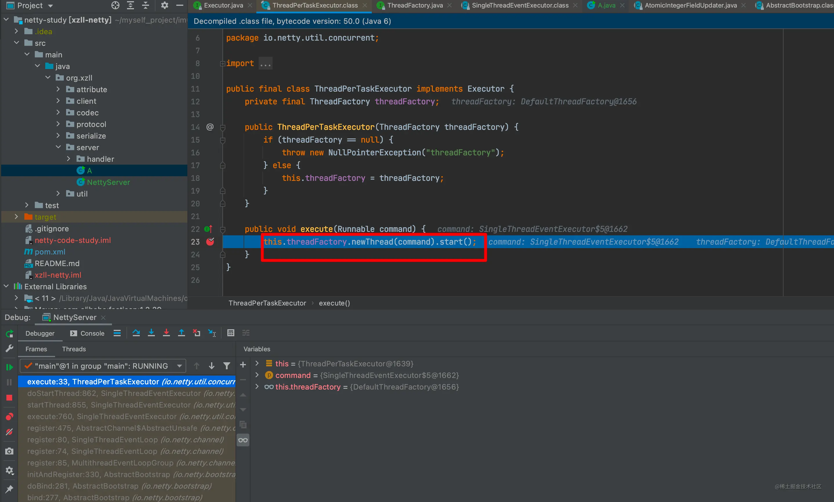Click the camera thread dump icon
This screenshot has height=502, width=834.
tap(10, 451)
